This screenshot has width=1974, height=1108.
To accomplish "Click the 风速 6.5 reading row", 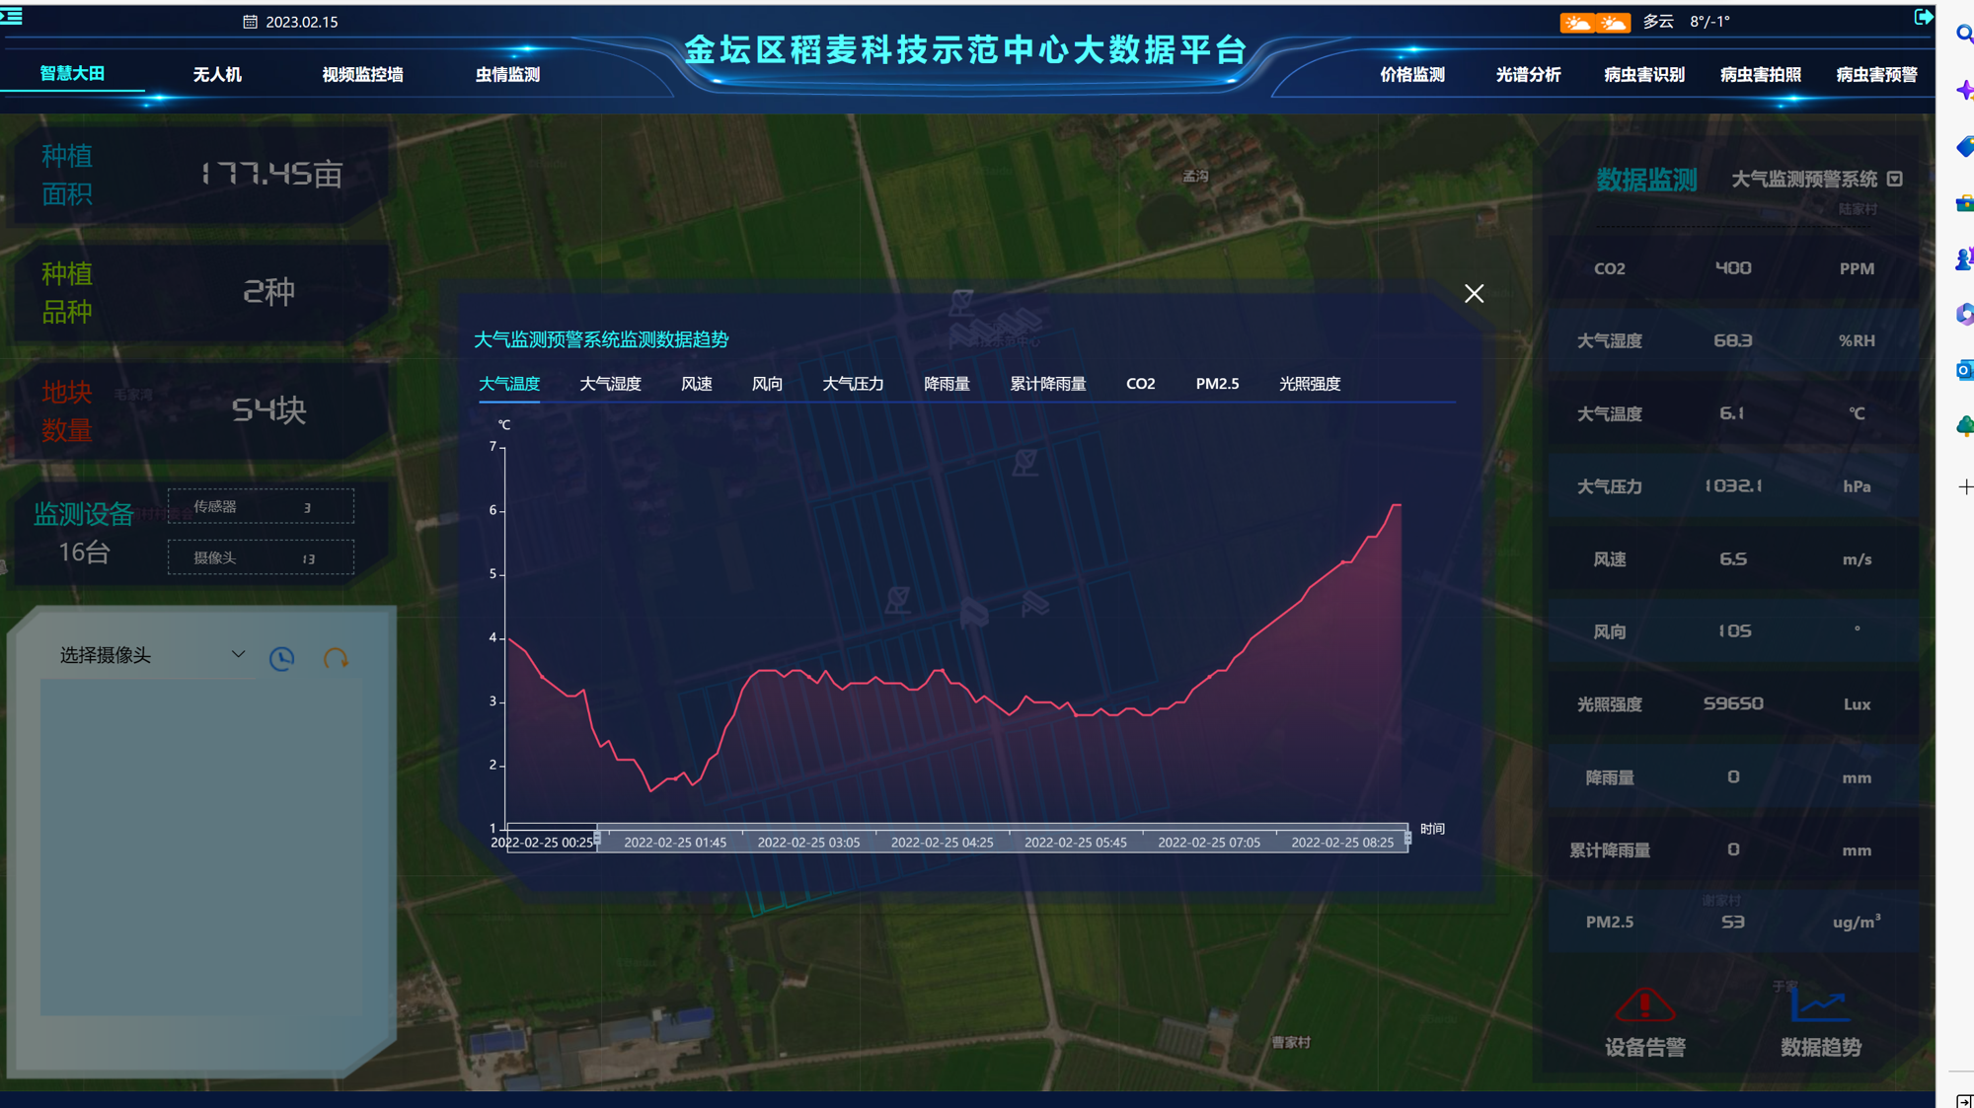I will coord(1733,559).
